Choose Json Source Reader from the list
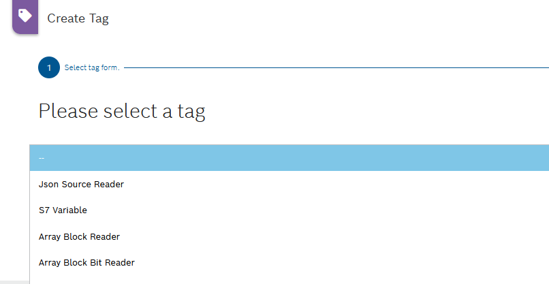The height and width of the screenshot is (284, 549). (82, 184)
